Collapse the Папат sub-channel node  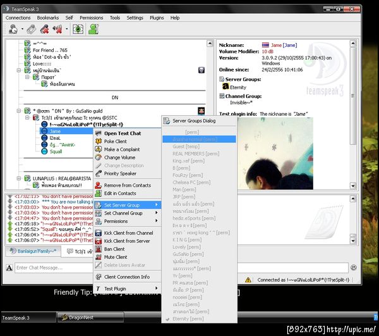27,77
